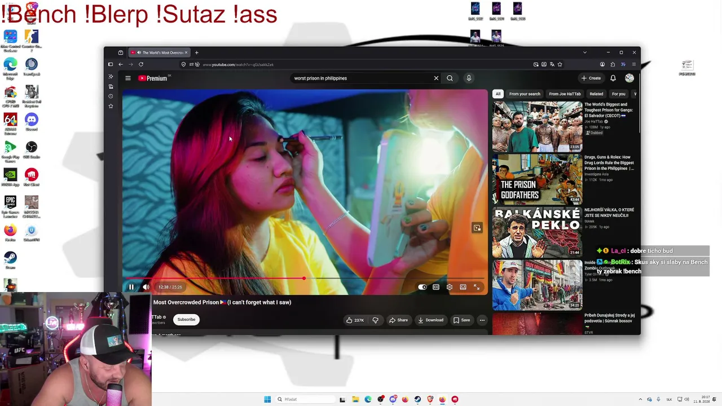Open the Create menu
Screen dimensions: 722x406
tap(591, 78)
